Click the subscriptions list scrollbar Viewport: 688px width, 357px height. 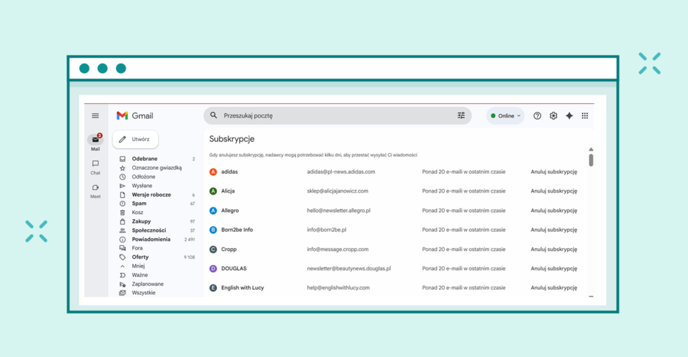tap(591, 160)
